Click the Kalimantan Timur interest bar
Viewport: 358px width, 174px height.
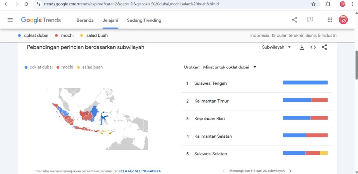pos(305,100)
